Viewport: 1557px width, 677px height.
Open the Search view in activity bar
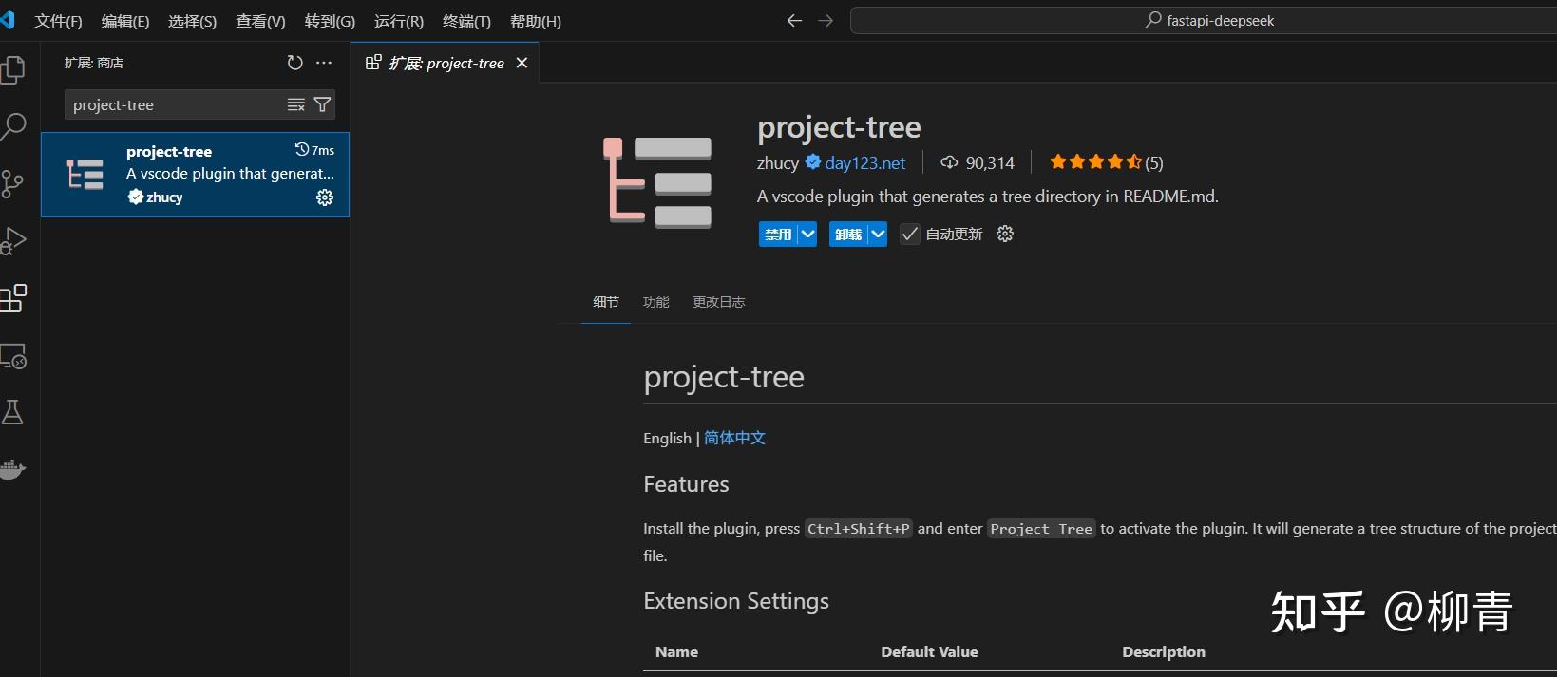(x=13, y=126)
